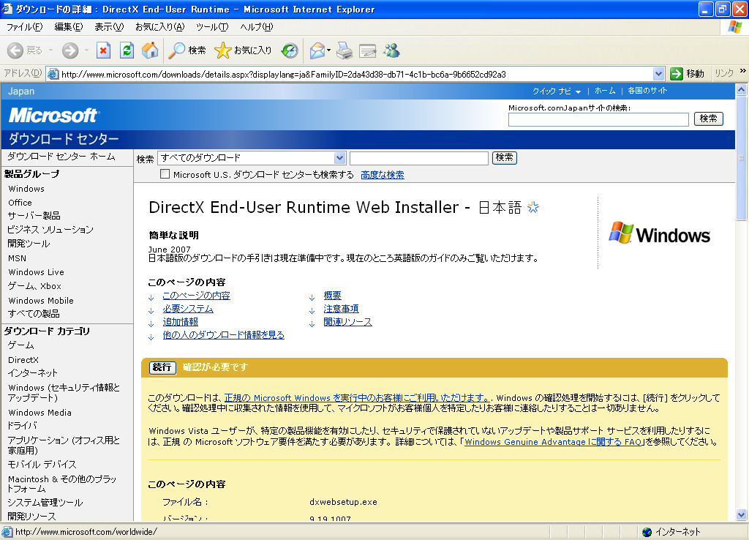
Task: Select Windows in the product group sidebar
Action: 26,189
